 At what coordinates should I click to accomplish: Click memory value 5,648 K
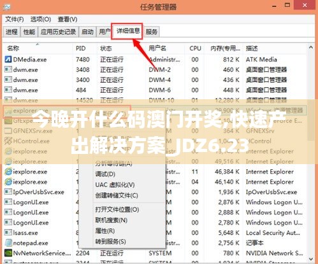(x=229, y=233)
